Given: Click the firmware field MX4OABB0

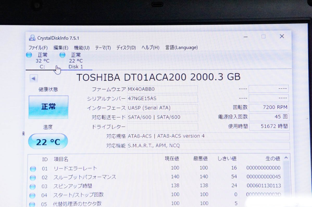Looking at the screenshot, I should (162, 89).
